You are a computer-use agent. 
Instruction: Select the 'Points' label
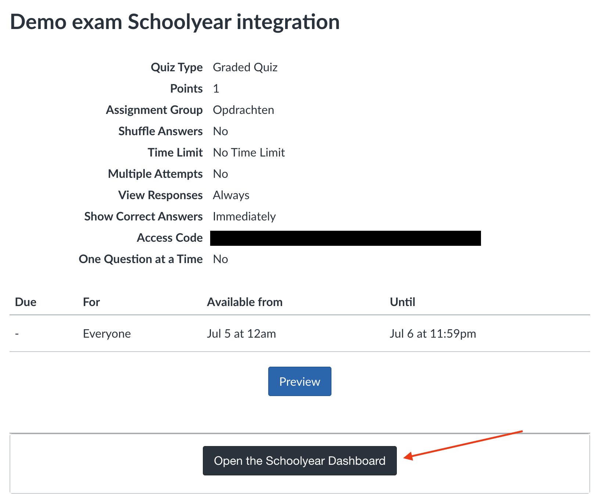pos(186,89)
